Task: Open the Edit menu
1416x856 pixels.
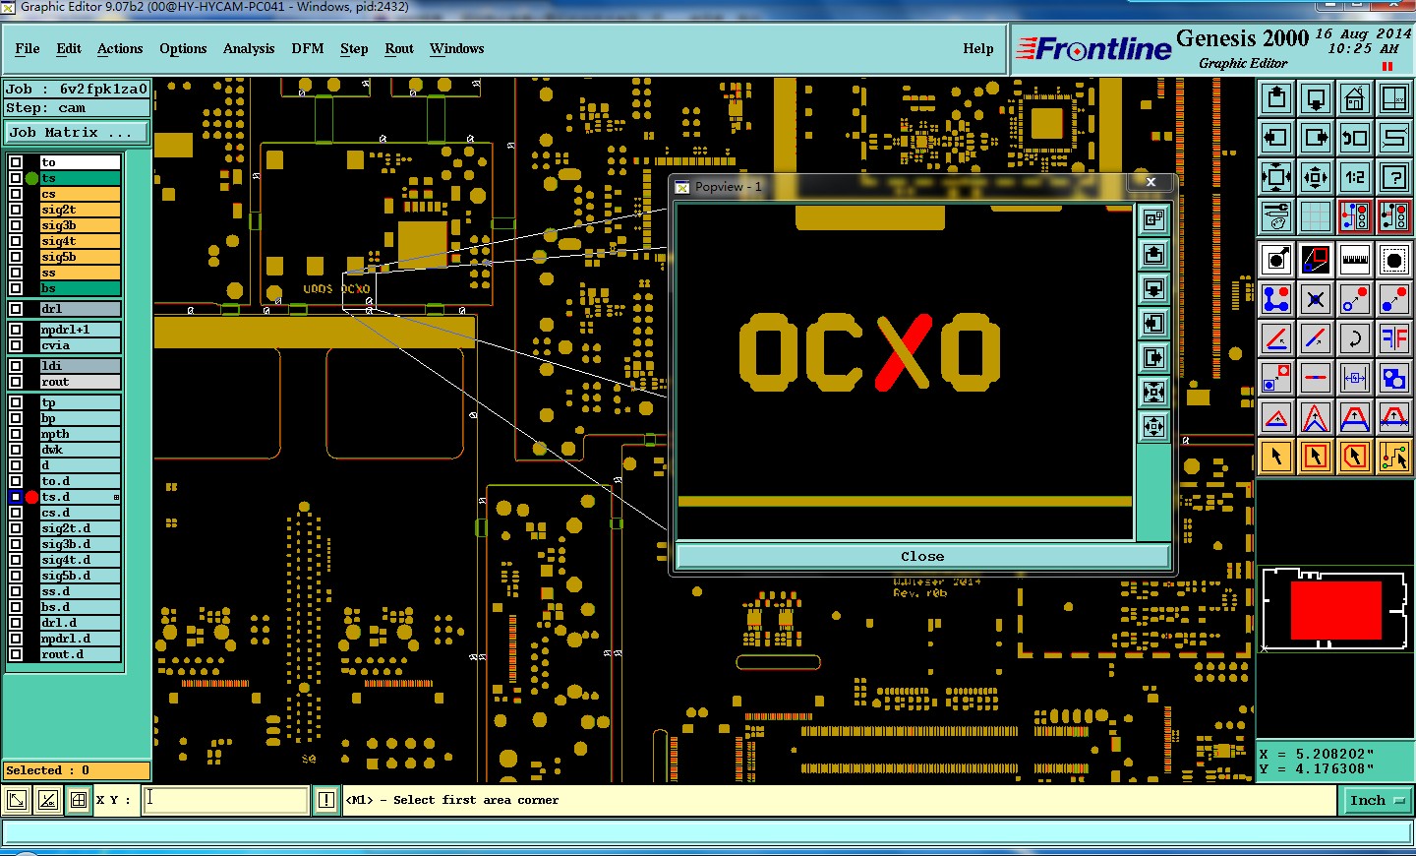Action: pyautogui.click(x=69, y=48)
